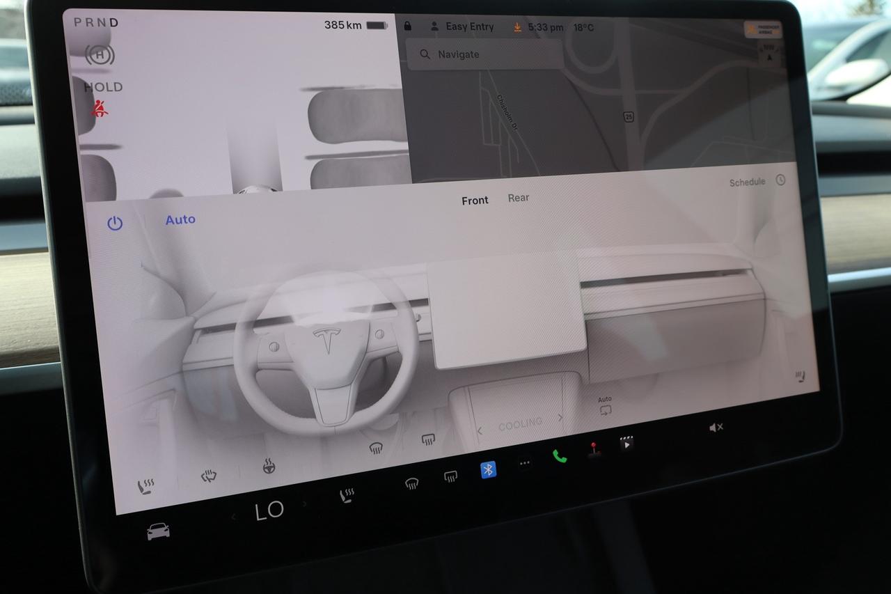Tap the 18°C outside temperature

tap(583, 29)
